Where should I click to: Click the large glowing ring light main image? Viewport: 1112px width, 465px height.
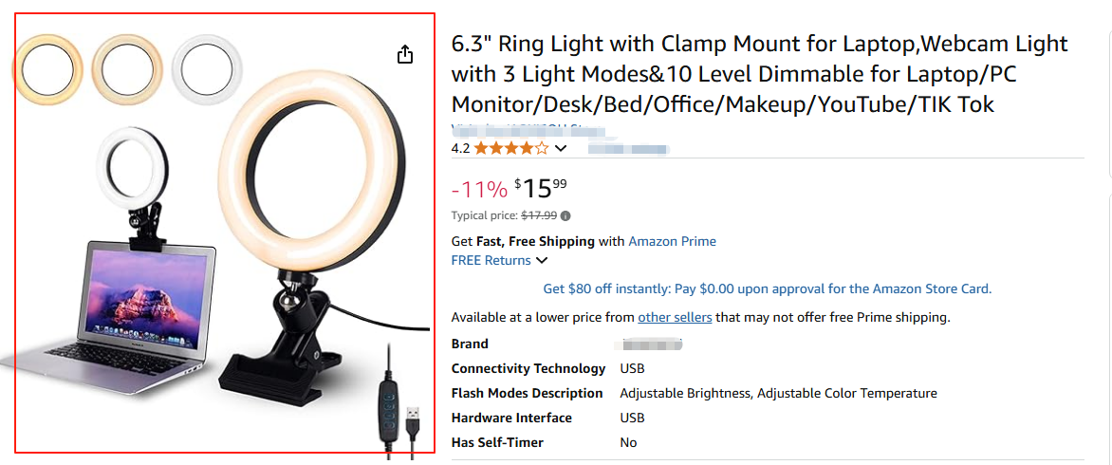tap(311, 159)
